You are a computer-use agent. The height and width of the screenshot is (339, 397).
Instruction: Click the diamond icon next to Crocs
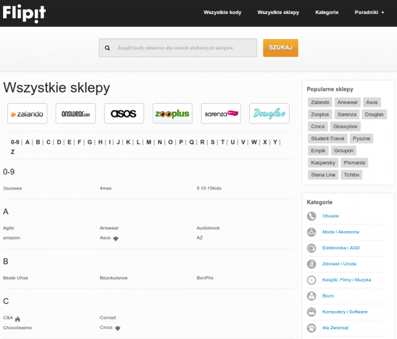pyautogui.click(x=118, y=328)
